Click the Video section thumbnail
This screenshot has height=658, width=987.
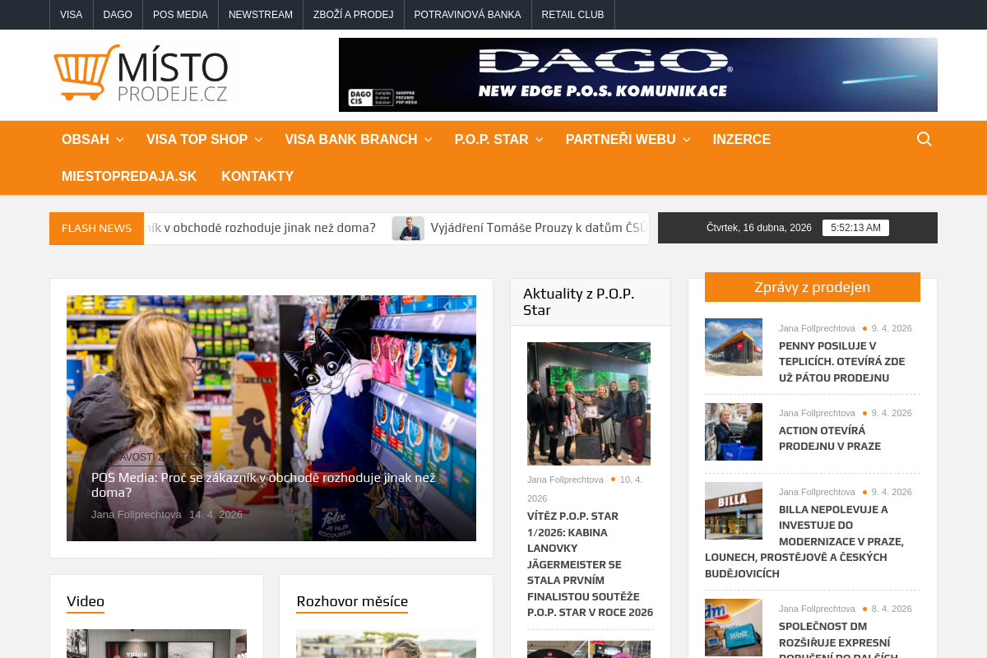tap(156, 644)
